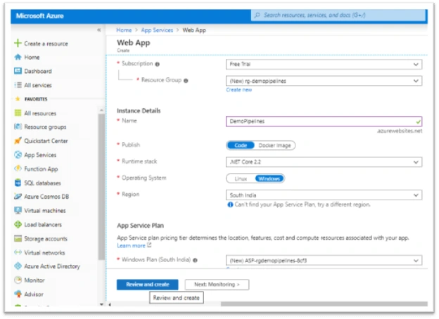Open the Dashboard icon in sidebar
Screen dimensions: 439x319
tap(18, 71)
